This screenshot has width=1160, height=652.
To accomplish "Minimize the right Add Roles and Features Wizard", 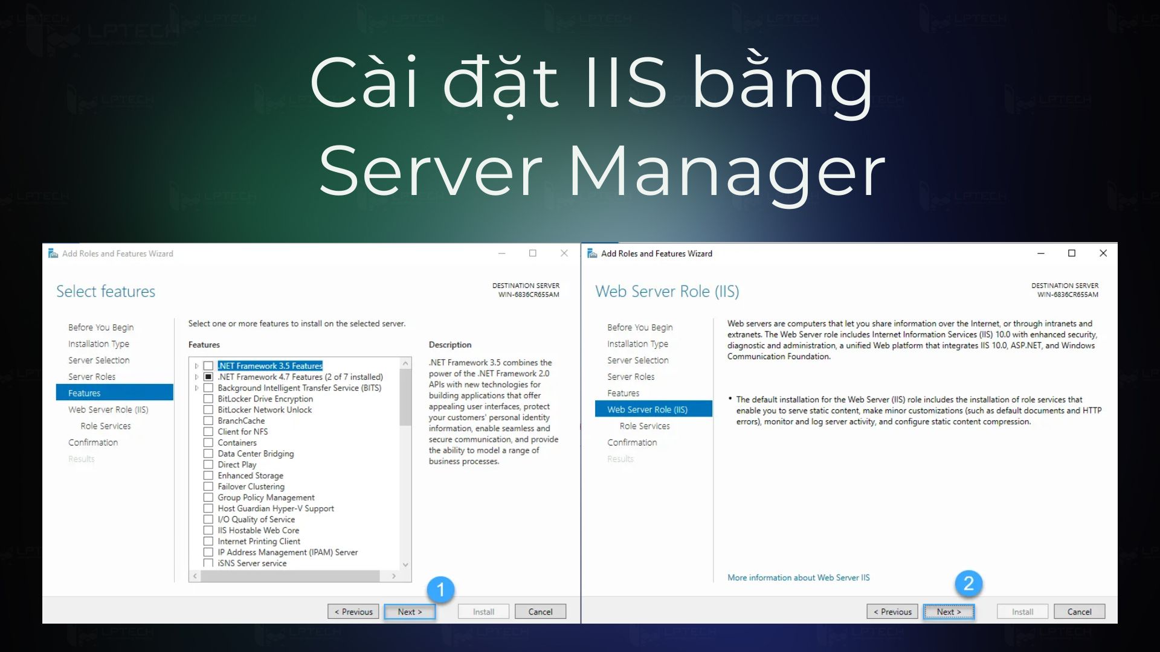I will click(1041, 254).
